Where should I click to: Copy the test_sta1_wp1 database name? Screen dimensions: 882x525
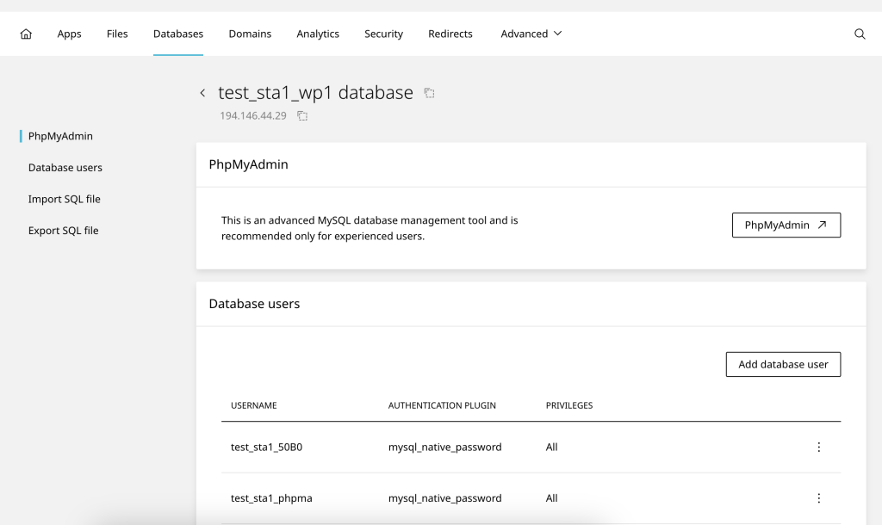tap(429, 93)
